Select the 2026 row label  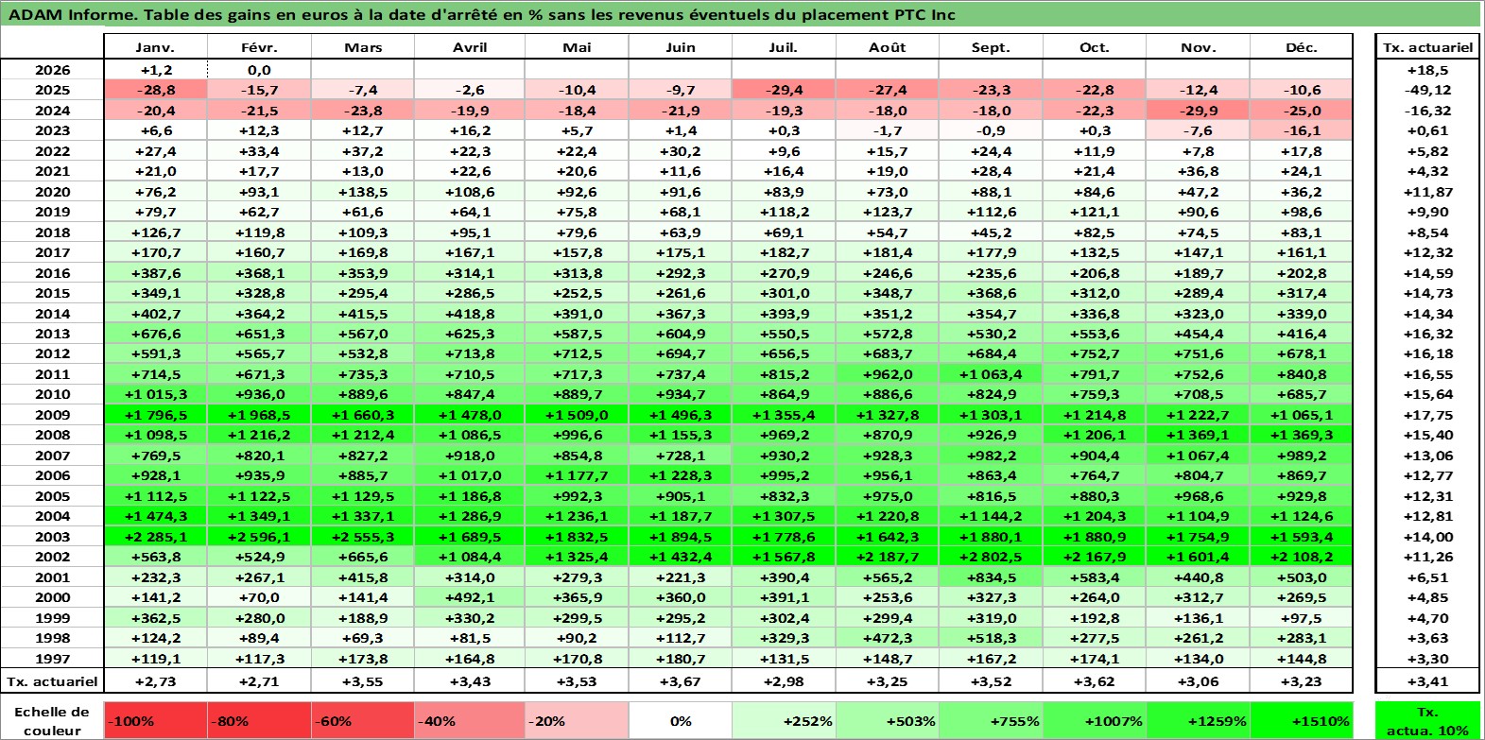pyautogui.click(x=52, y=70)
